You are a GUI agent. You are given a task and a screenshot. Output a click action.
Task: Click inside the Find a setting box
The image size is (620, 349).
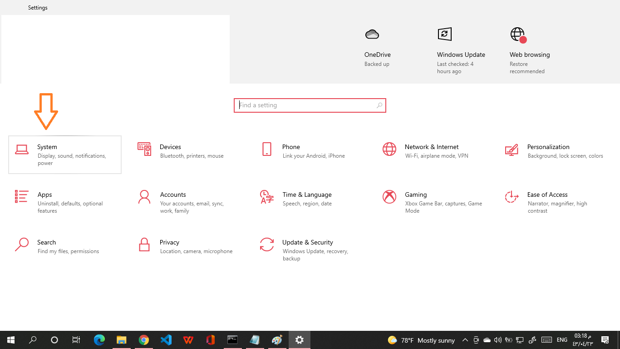310,105
